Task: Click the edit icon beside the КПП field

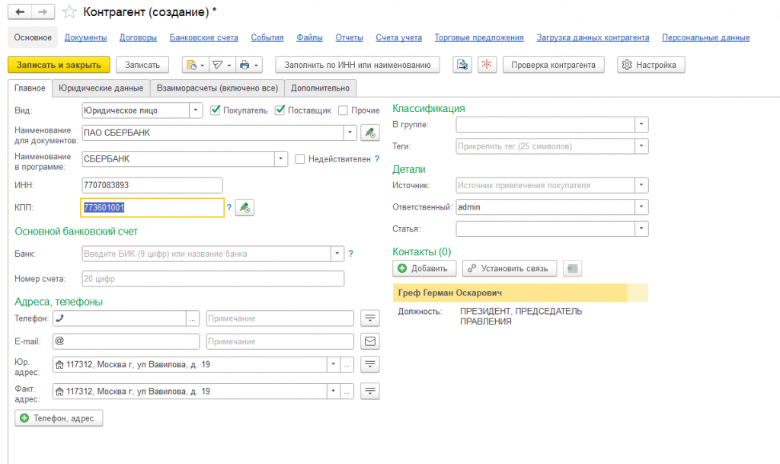Action: 245,207
